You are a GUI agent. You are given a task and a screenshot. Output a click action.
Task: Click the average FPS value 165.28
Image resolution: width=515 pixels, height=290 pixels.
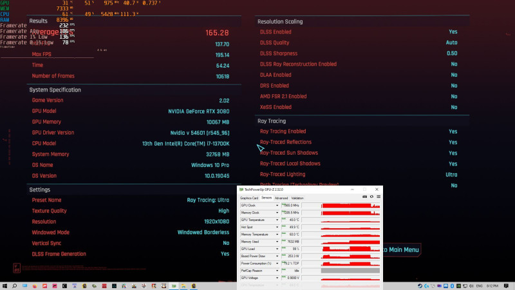point(217,33)
